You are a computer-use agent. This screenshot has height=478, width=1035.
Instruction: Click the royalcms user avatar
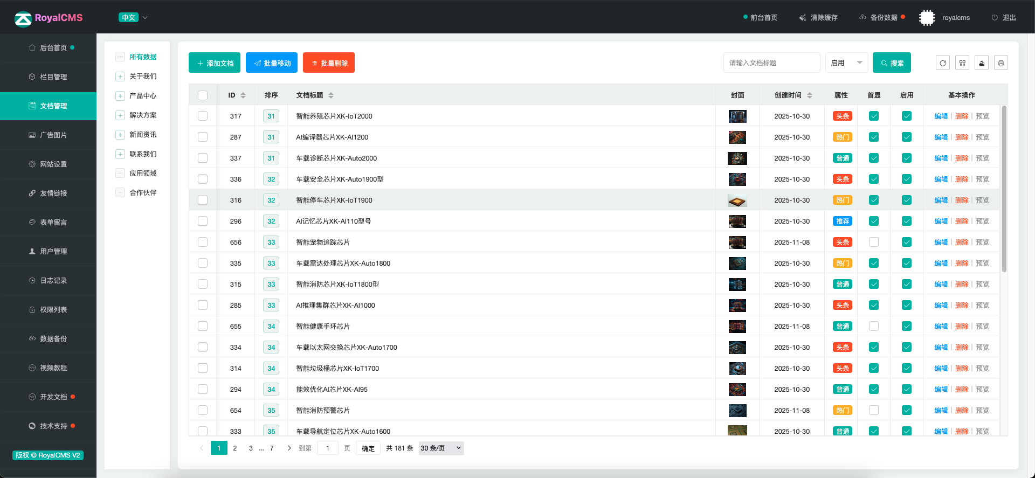[927, 18]
